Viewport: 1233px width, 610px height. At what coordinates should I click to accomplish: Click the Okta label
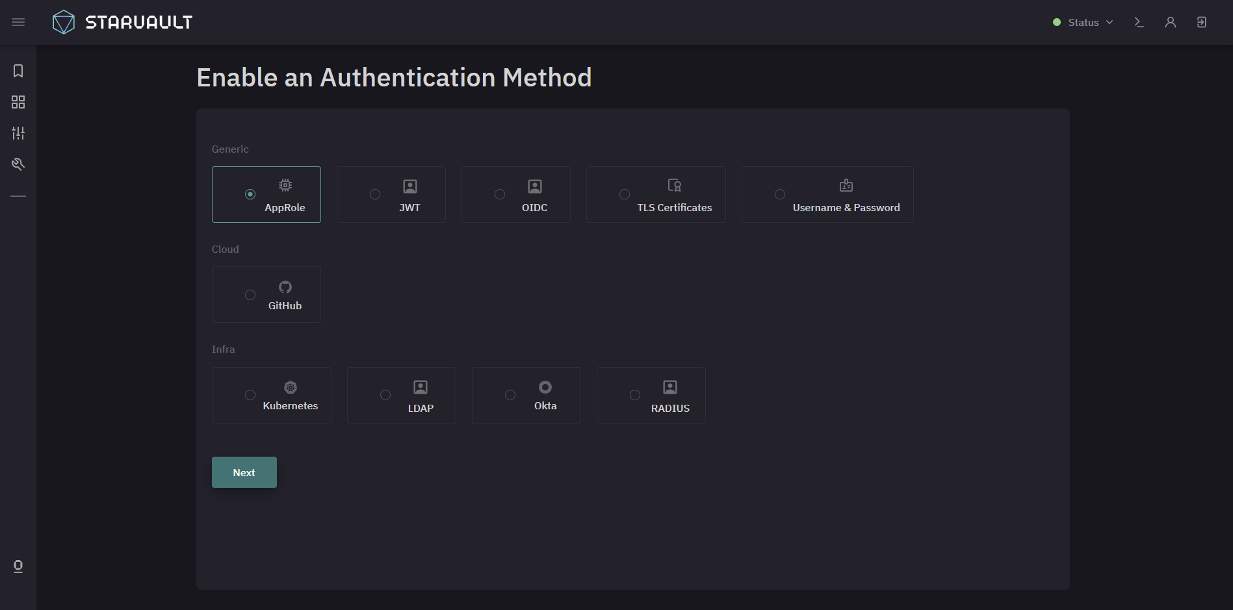click(545, 406)
